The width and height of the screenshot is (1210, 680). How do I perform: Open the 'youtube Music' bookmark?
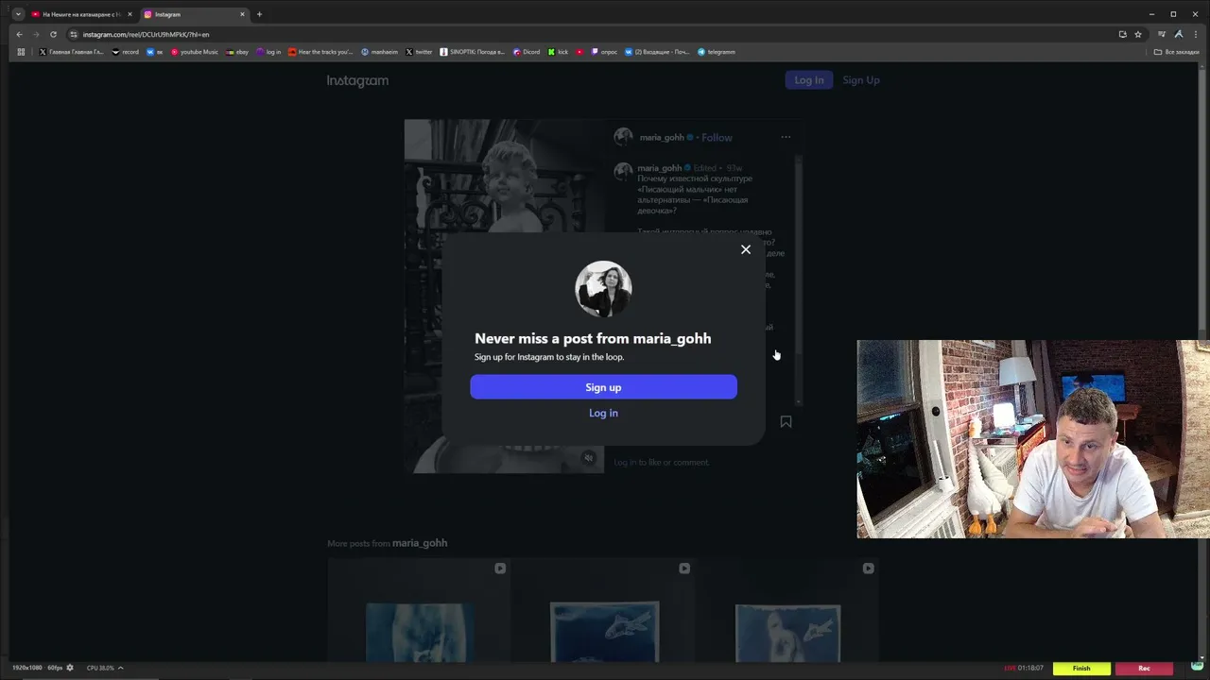tap(195, 52)
